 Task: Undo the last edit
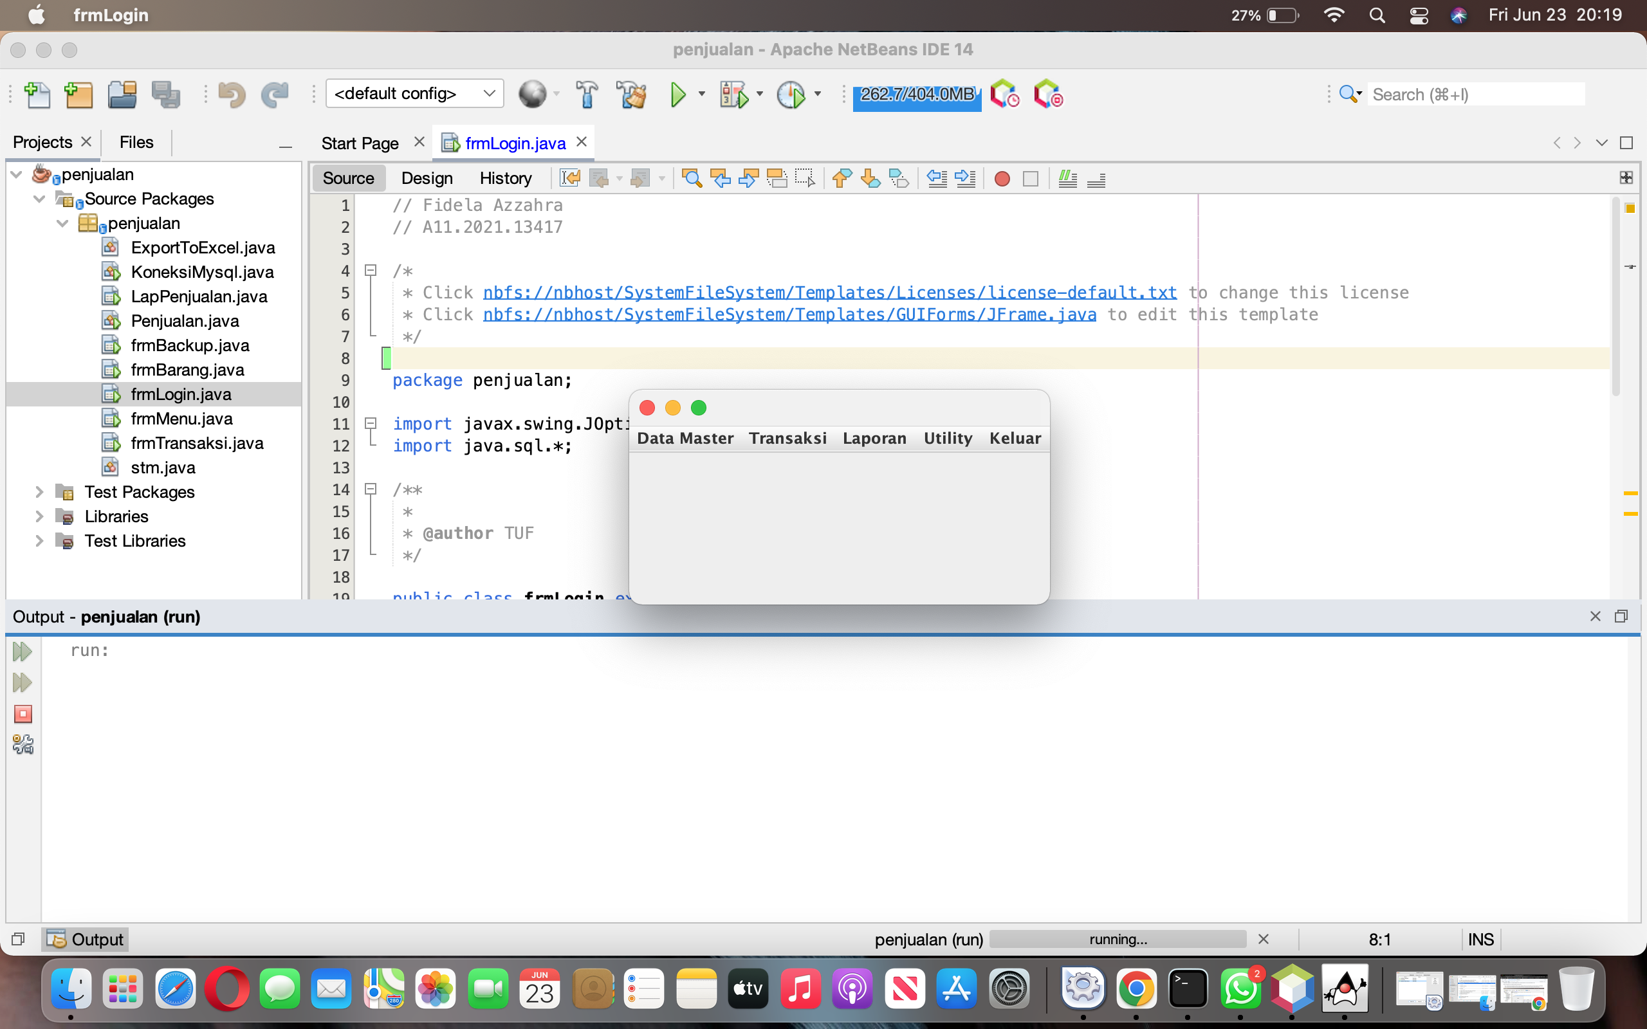tap(232, 95)
